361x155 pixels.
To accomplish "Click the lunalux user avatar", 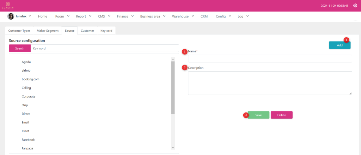I will coord(11,16).
